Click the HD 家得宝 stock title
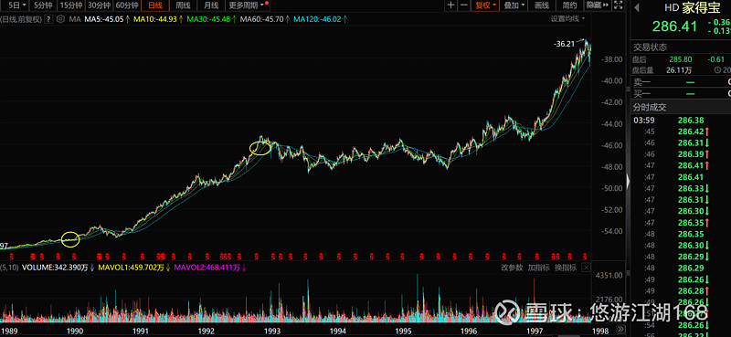731x337 pixels. pyautogui.click(x=693, y=7)
